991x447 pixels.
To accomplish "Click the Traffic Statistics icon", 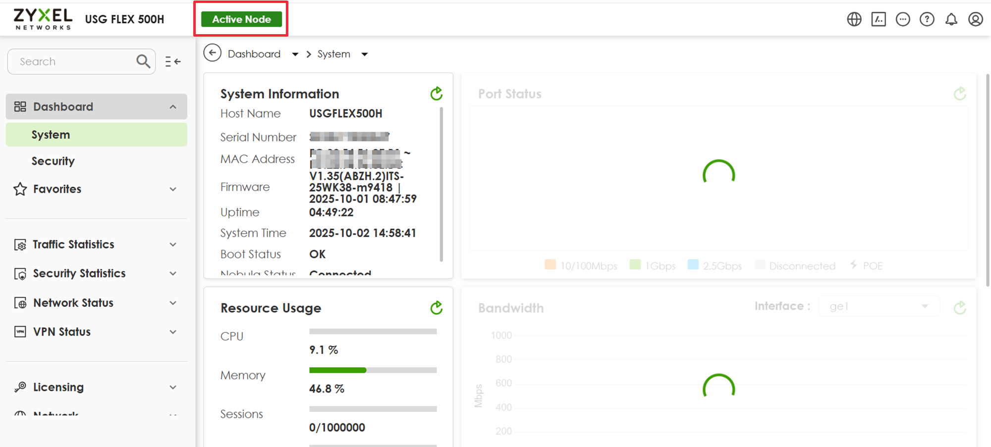I will 20,245.
